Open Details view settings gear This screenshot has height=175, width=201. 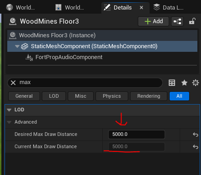(196, 83)
